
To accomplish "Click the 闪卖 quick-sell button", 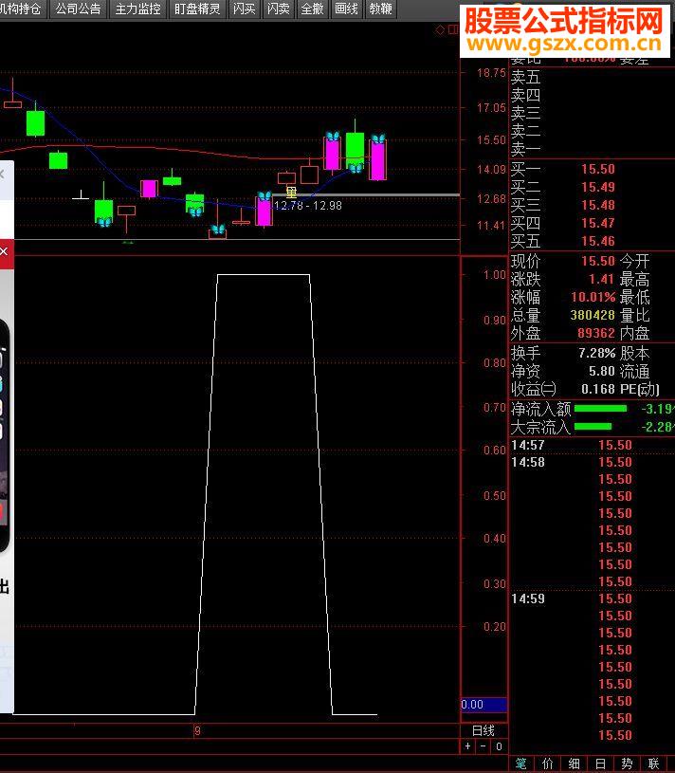I will [279, 9].
